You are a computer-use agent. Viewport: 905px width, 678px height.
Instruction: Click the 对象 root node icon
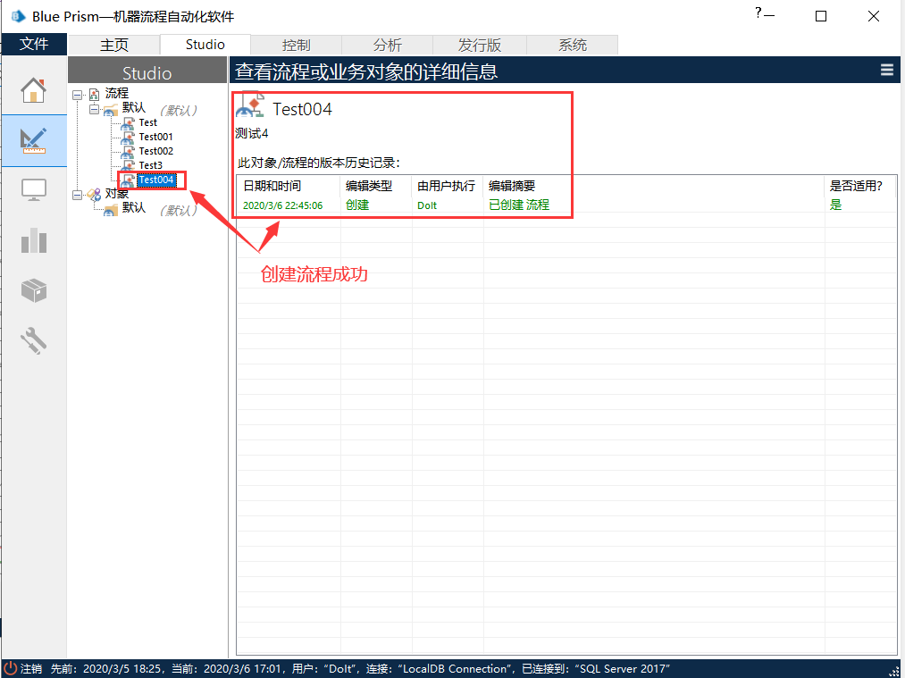click(x=94, y=195)
